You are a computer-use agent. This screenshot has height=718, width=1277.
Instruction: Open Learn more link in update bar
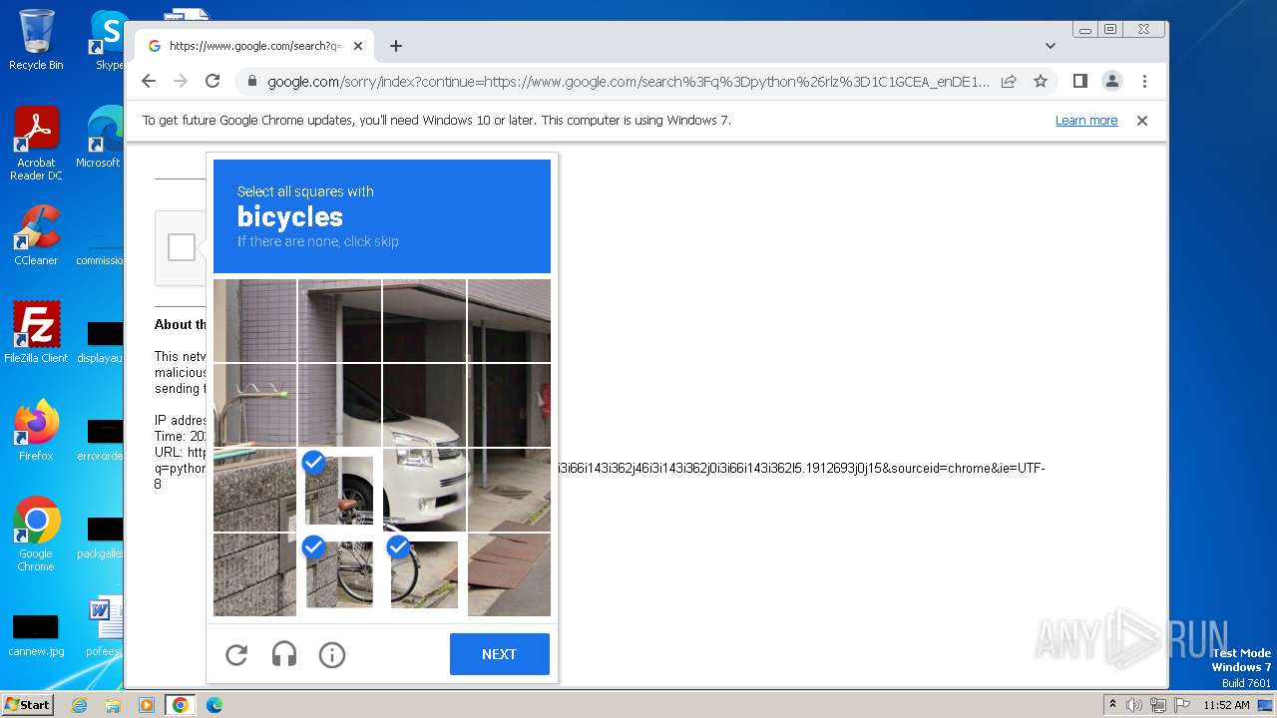(x=1086, y=121)
